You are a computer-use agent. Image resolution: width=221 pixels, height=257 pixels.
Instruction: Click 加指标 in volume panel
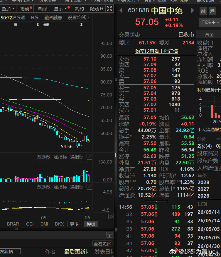coord(60,157)
